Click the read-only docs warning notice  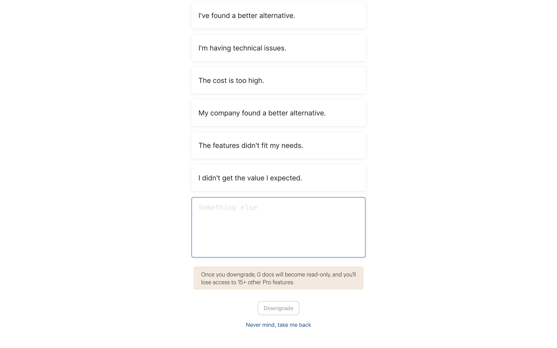tap(278, 278)
